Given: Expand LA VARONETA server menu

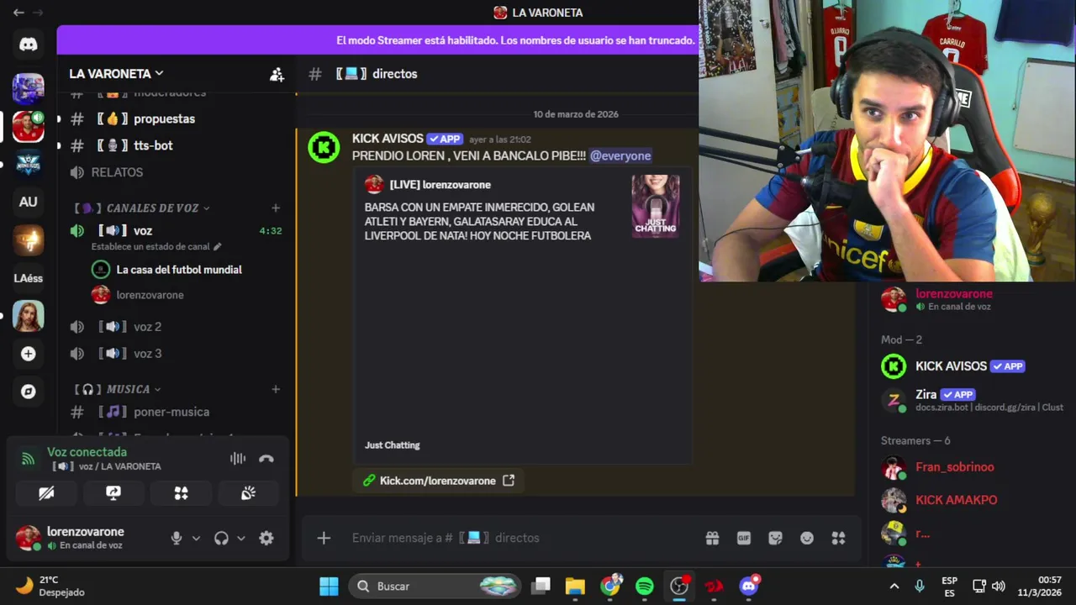Looking at the screenshot, I should [116, 74].
